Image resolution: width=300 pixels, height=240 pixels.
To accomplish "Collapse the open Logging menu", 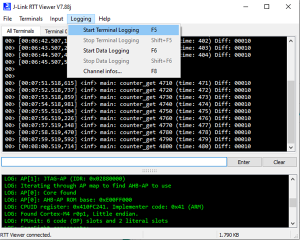I will click(x=80, y=19).
